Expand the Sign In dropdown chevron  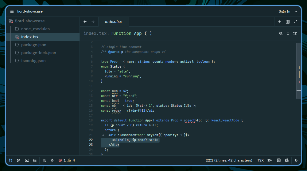click(x=296, y=11)
